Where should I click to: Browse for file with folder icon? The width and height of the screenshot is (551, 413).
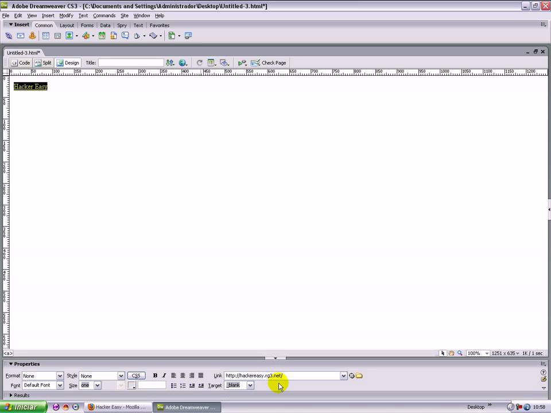359,375
